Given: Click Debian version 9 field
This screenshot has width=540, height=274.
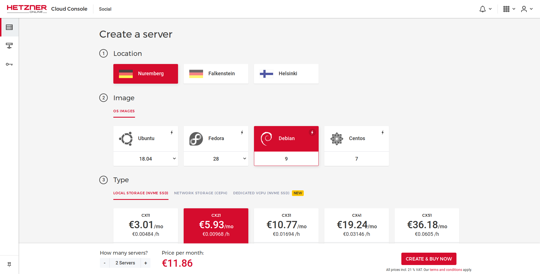Looking at the screenshot, I should 286,159.
